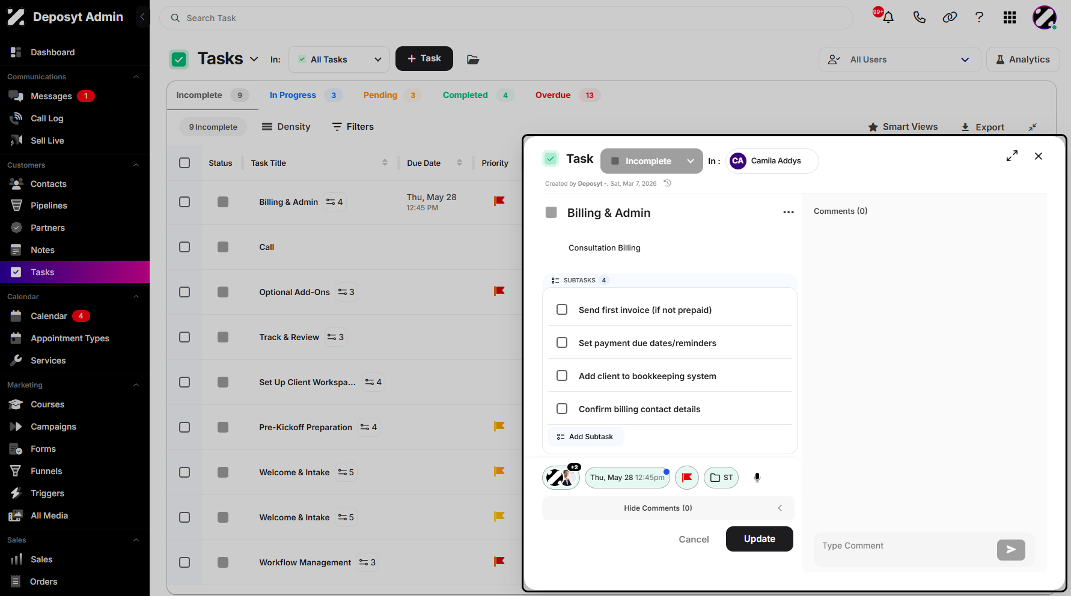This screenshot has width=1071, height=596.
Task: Click the Update button
Action: point(760,539)
